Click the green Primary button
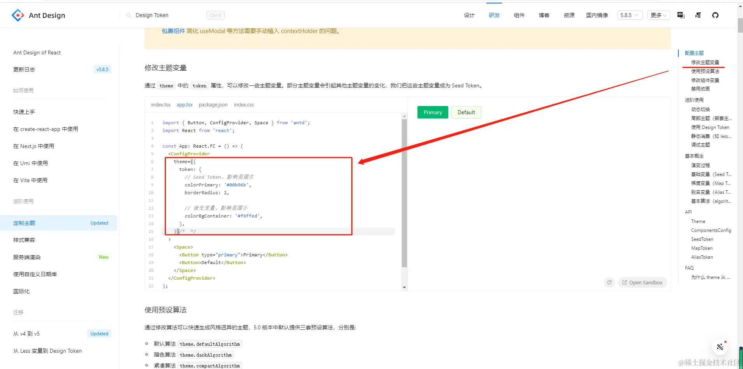743x369 pixels. pos(433,112)
